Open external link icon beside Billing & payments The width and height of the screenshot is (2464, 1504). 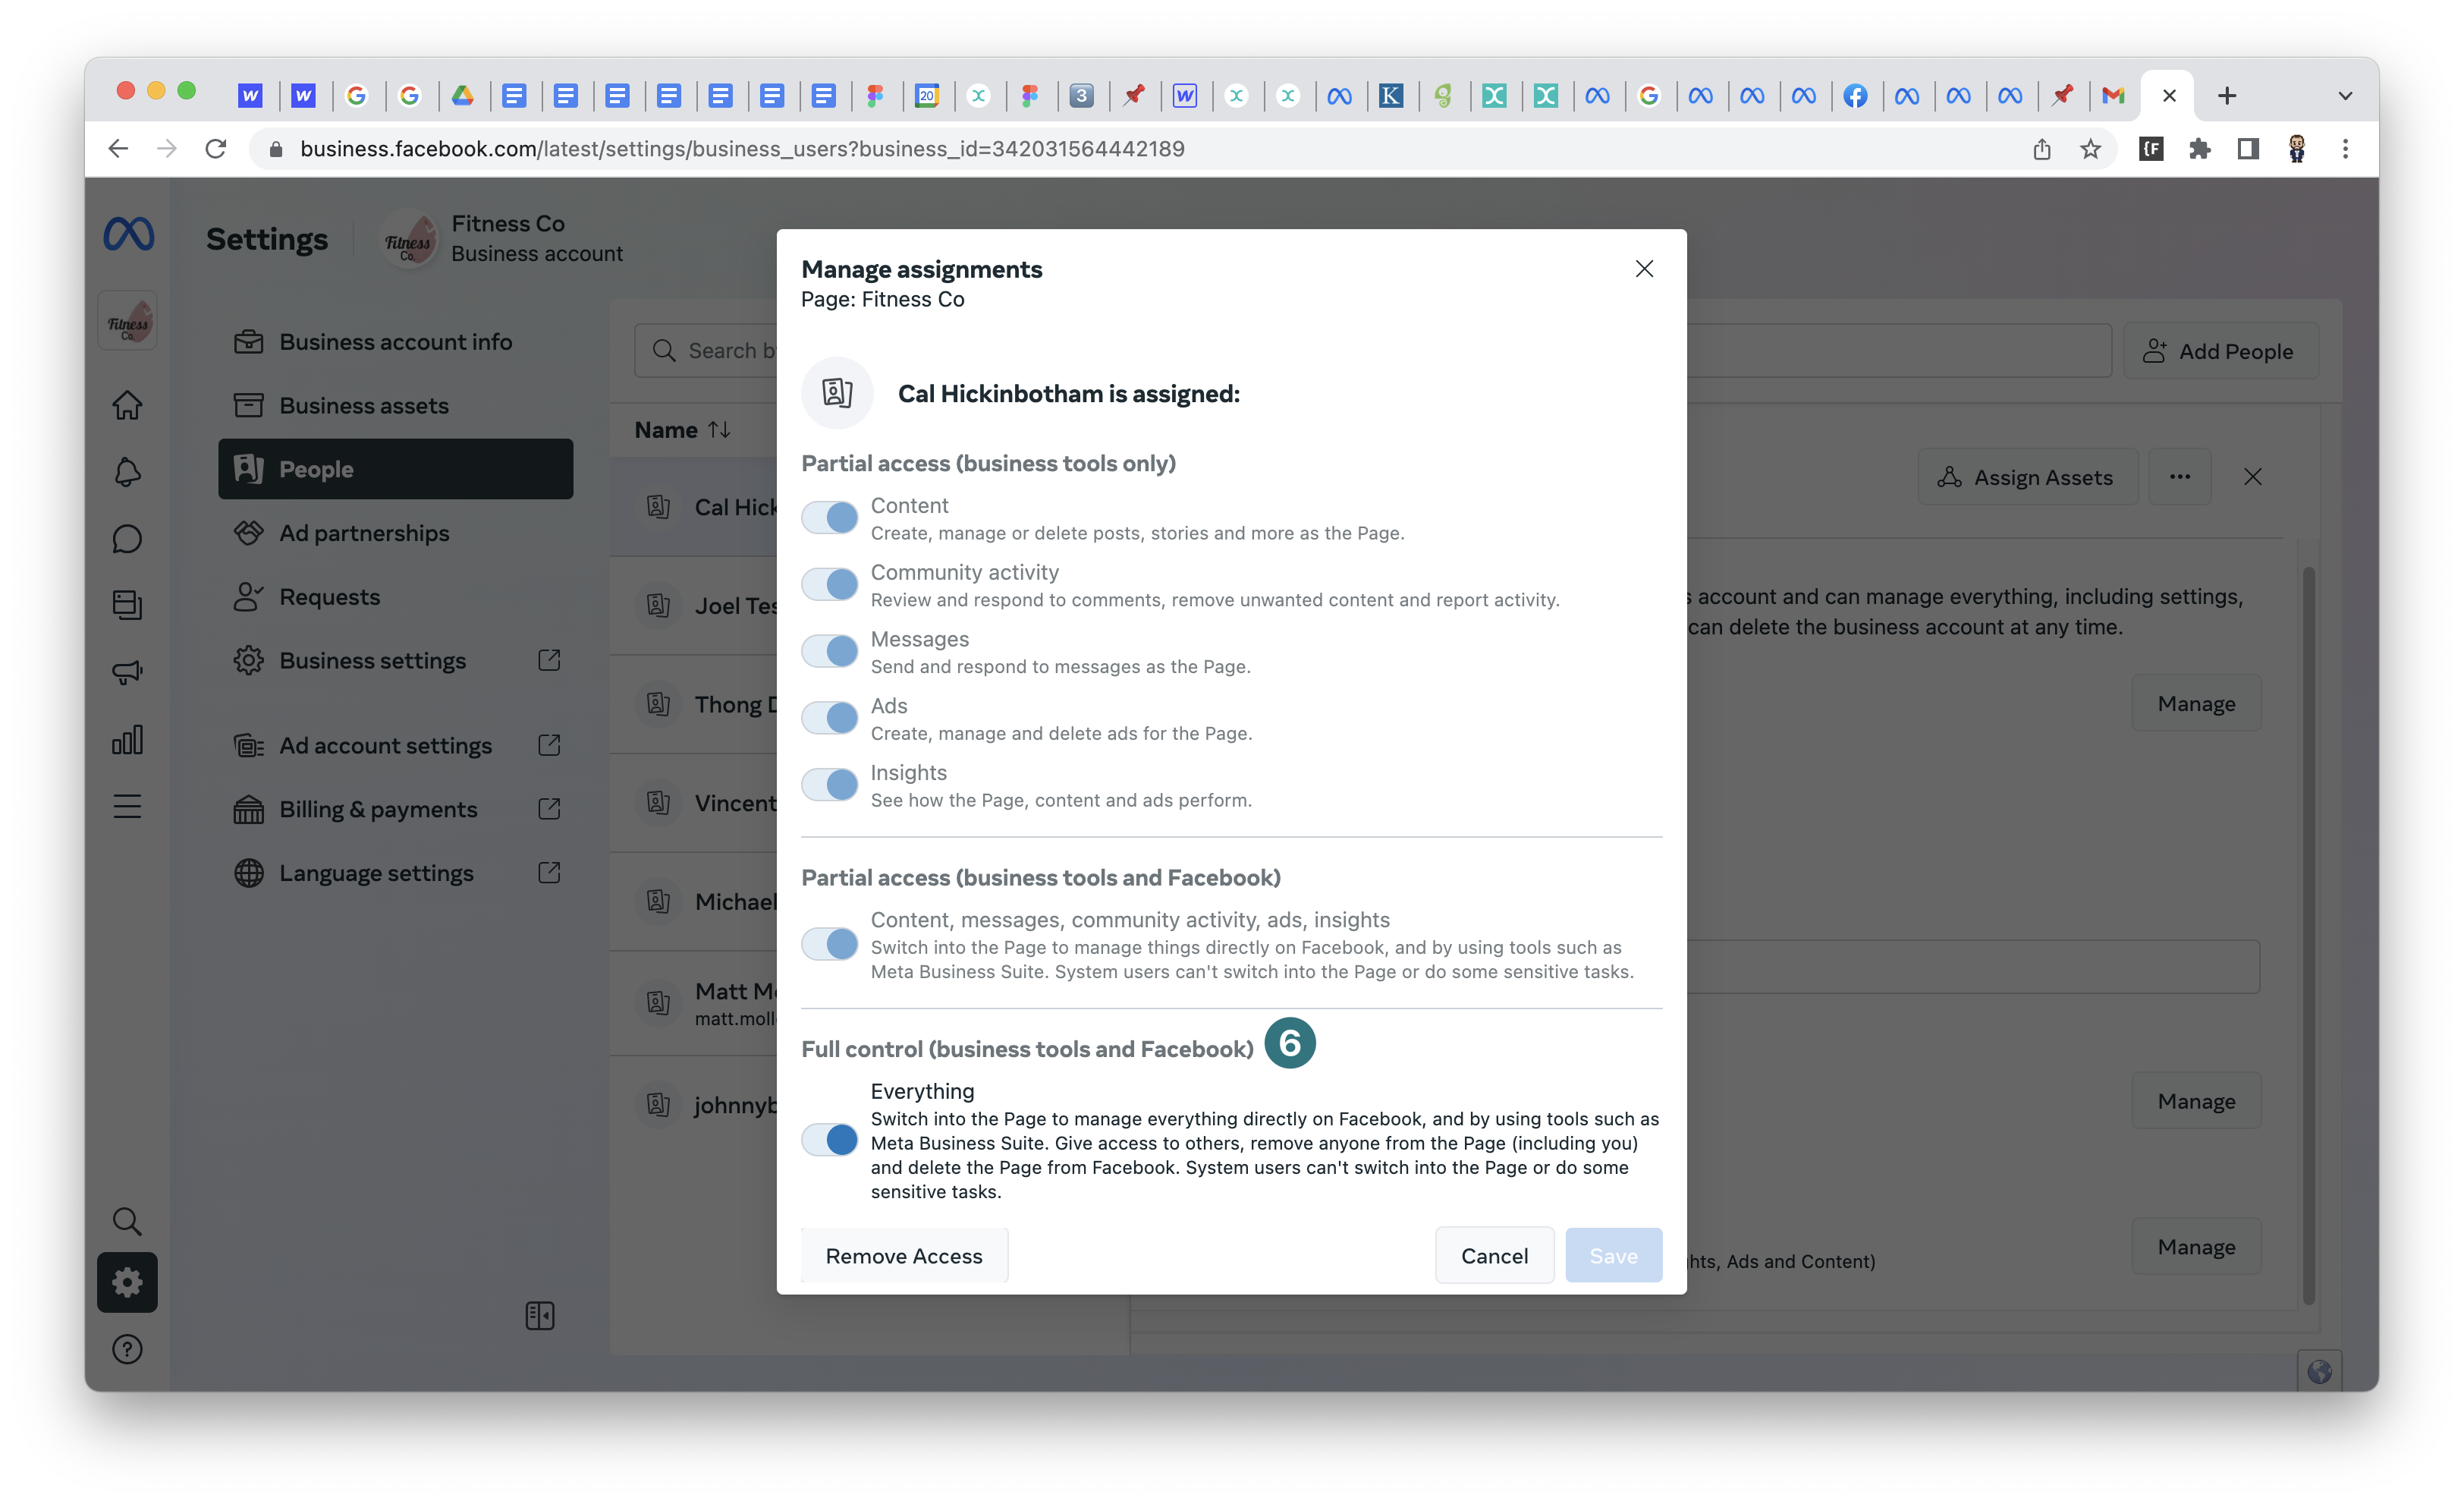coord(549,809)
